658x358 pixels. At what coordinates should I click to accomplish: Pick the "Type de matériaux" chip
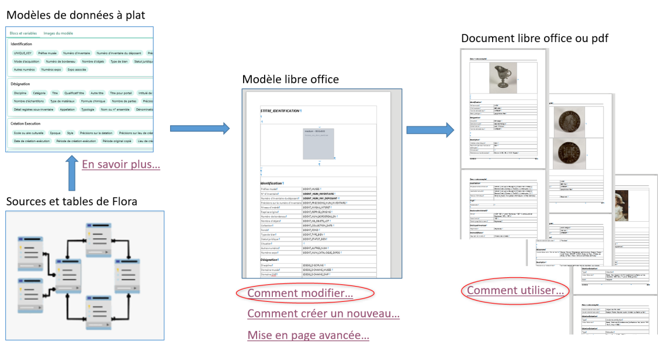(x=63, y=101)
